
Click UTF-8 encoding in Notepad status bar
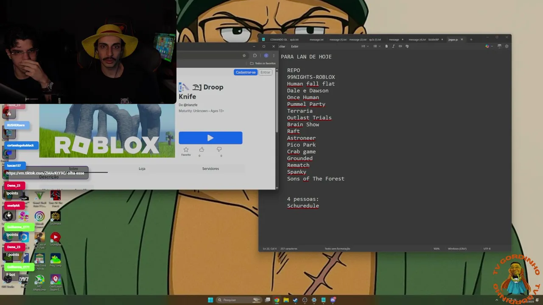click(487, 249)
